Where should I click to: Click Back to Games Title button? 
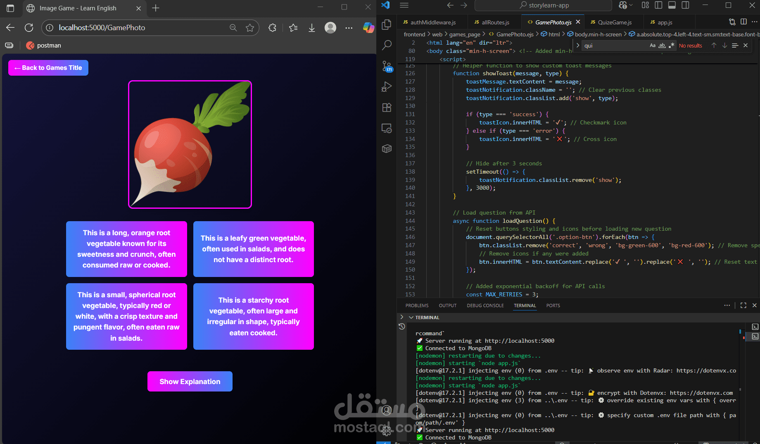pyautogui.click(x=48, y=68)
